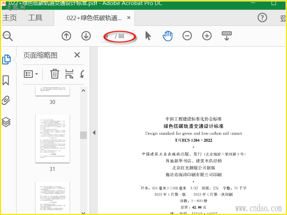Image resolution: width=287 pixels, height=215 pixels.
Task: Click the current page number field
Action: 107,36
